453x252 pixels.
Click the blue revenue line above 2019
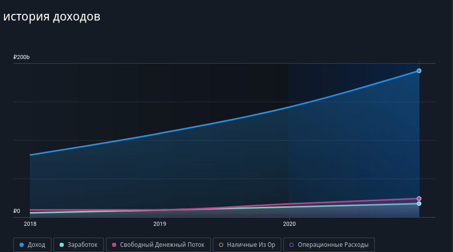159,133
